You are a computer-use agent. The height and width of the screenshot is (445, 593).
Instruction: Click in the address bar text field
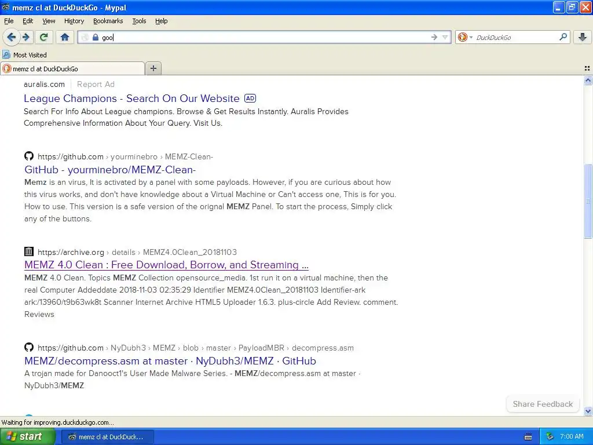(265, 37)
